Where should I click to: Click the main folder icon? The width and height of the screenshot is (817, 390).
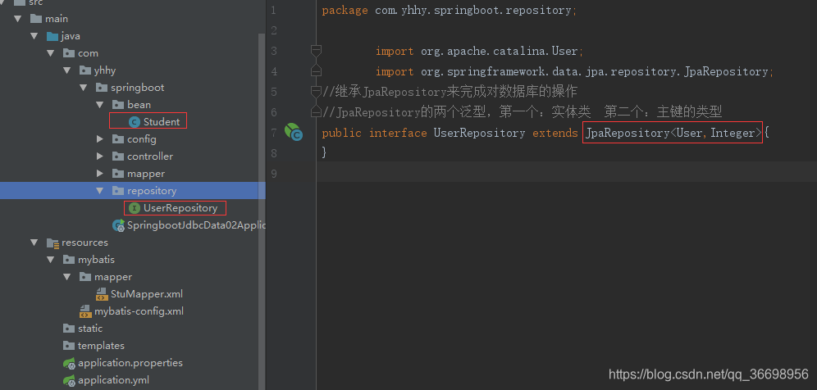click(x=36, y=19)
